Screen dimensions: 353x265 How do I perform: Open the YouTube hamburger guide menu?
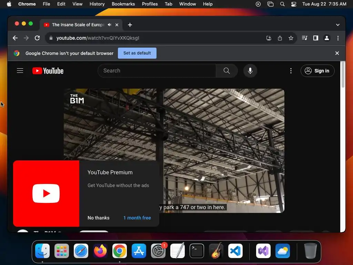click(20, 71)
